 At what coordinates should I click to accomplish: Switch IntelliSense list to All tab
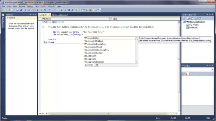(97, 65)
